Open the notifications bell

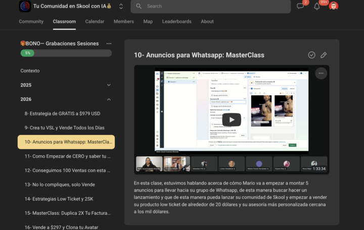pyautogui.click(x=317, y=6)
